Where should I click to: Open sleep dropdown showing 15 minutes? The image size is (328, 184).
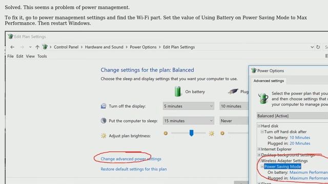pos(189,121)
